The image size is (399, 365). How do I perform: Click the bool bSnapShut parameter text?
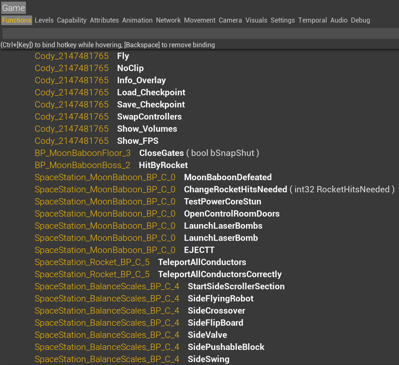(x=223, y=153)
